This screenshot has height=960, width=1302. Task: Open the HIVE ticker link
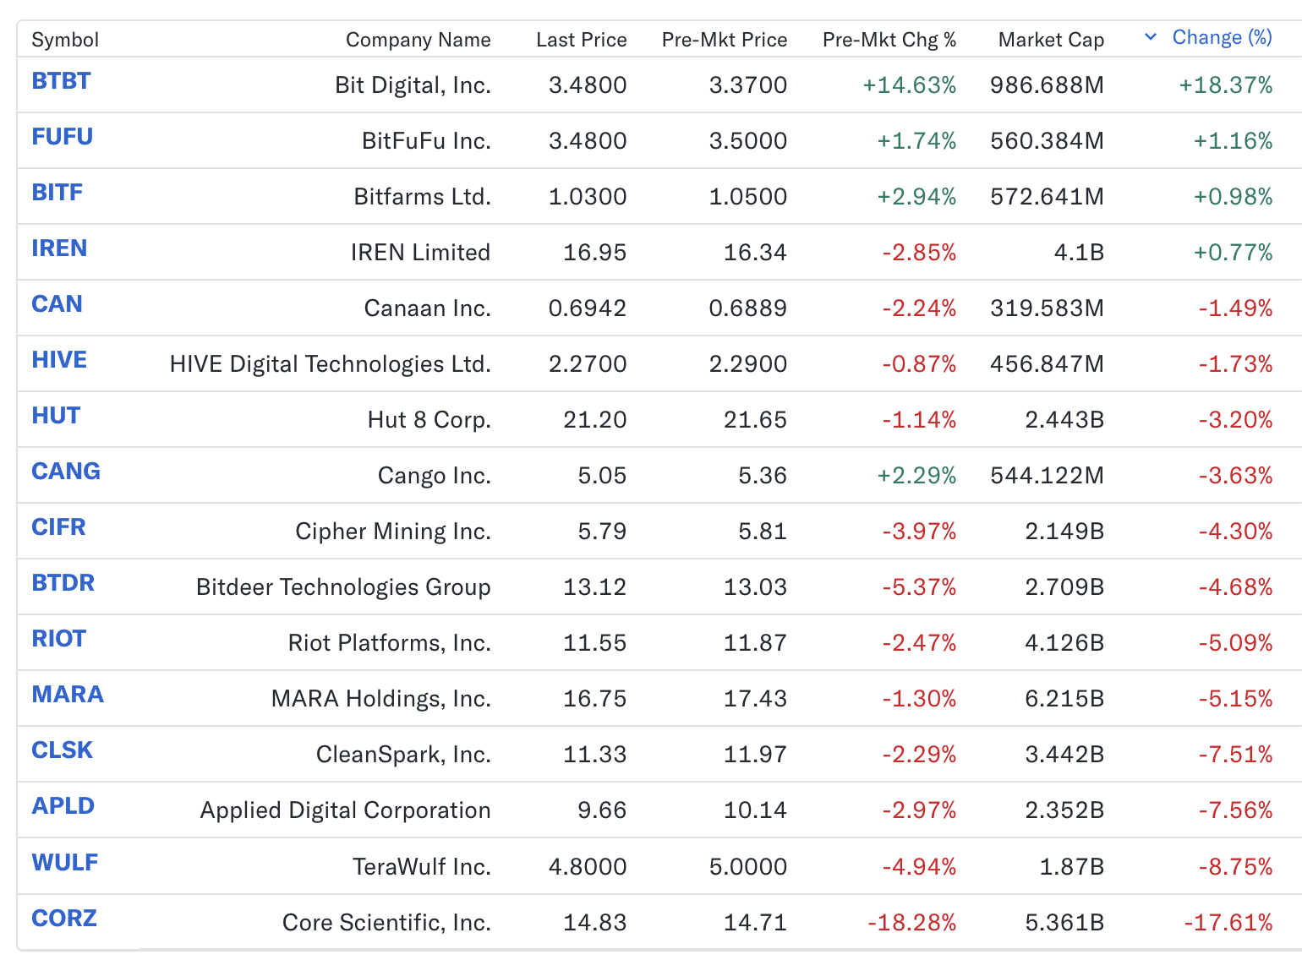pos(59,360)
